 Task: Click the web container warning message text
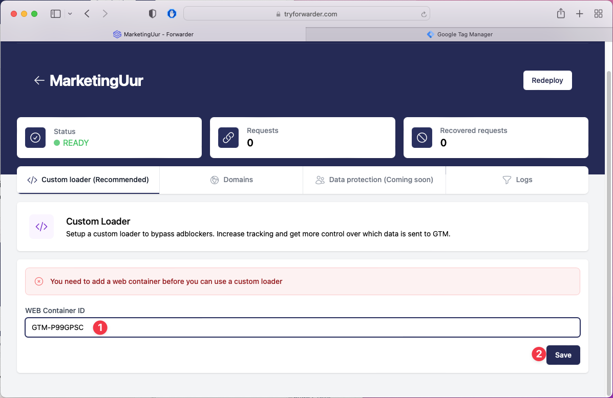click(x=166, y=281)
